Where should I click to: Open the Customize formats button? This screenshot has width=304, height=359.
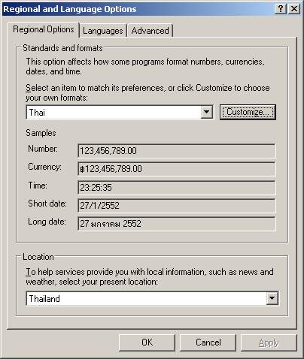(248, 112)
